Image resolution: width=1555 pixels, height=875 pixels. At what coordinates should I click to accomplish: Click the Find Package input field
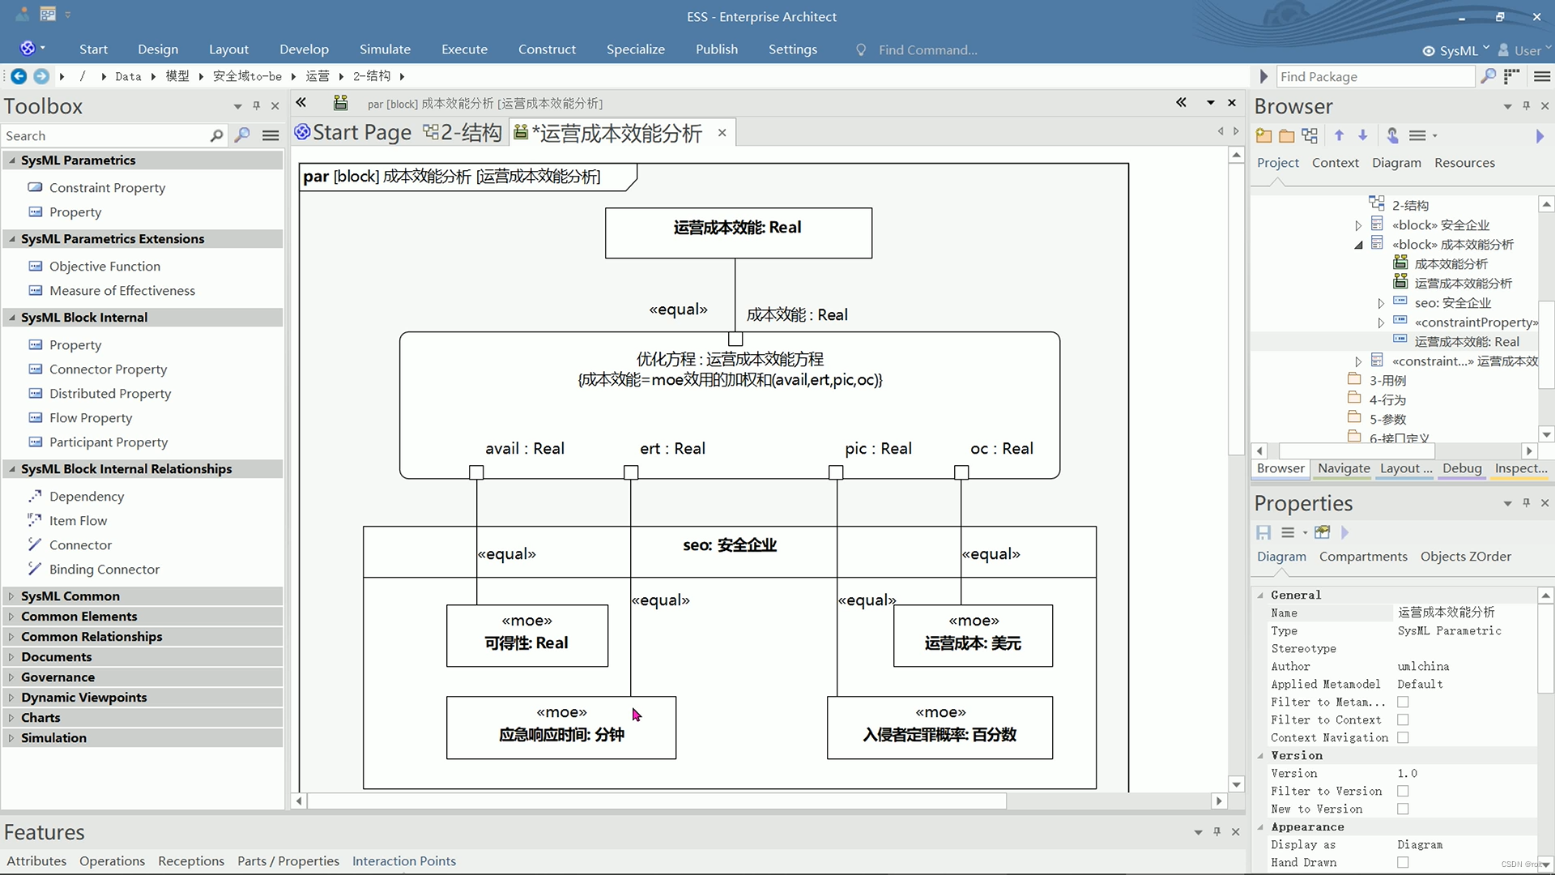pos(1374,76)
